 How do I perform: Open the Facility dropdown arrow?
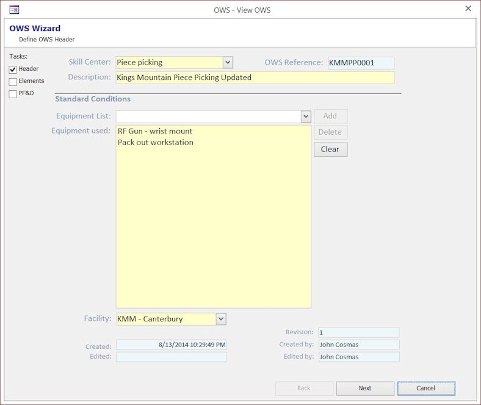[x=221, y=319]
